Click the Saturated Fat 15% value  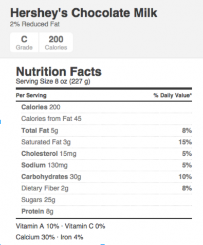coord(185,142)
